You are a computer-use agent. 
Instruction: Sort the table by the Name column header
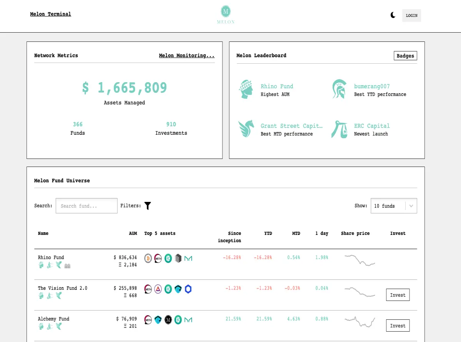(x=43, y=233)
